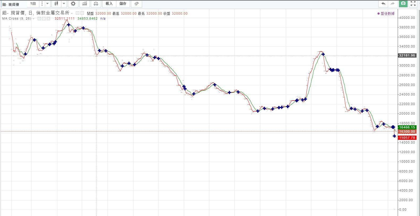This screenshot has height=216, width=420.
Task: Expand the MA Cross legend arrow
Action: point(33,19)
